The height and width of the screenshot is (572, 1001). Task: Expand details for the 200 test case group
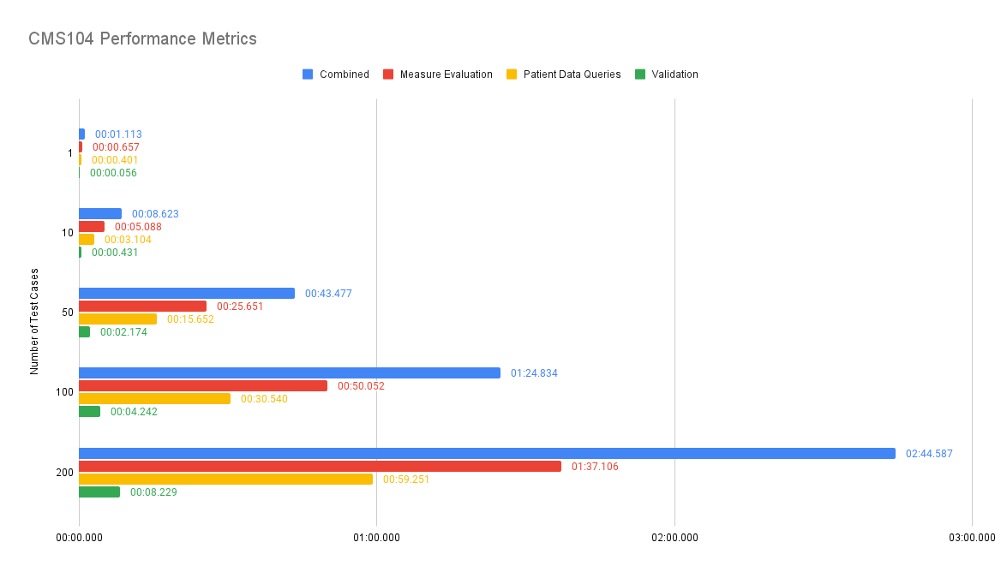(x=67, y=472)
